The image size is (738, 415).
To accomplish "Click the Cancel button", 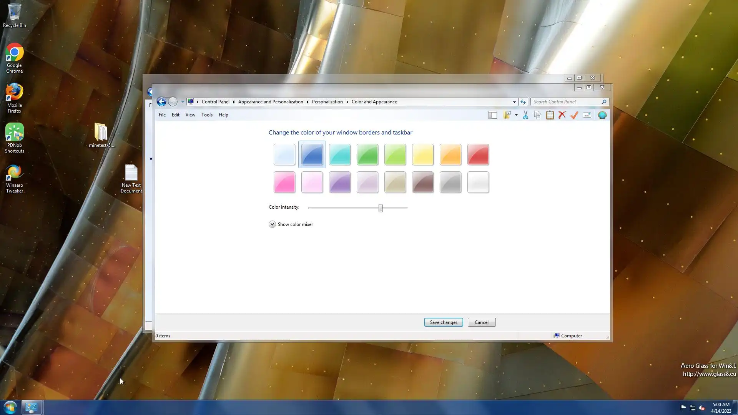I will point(481,322).
